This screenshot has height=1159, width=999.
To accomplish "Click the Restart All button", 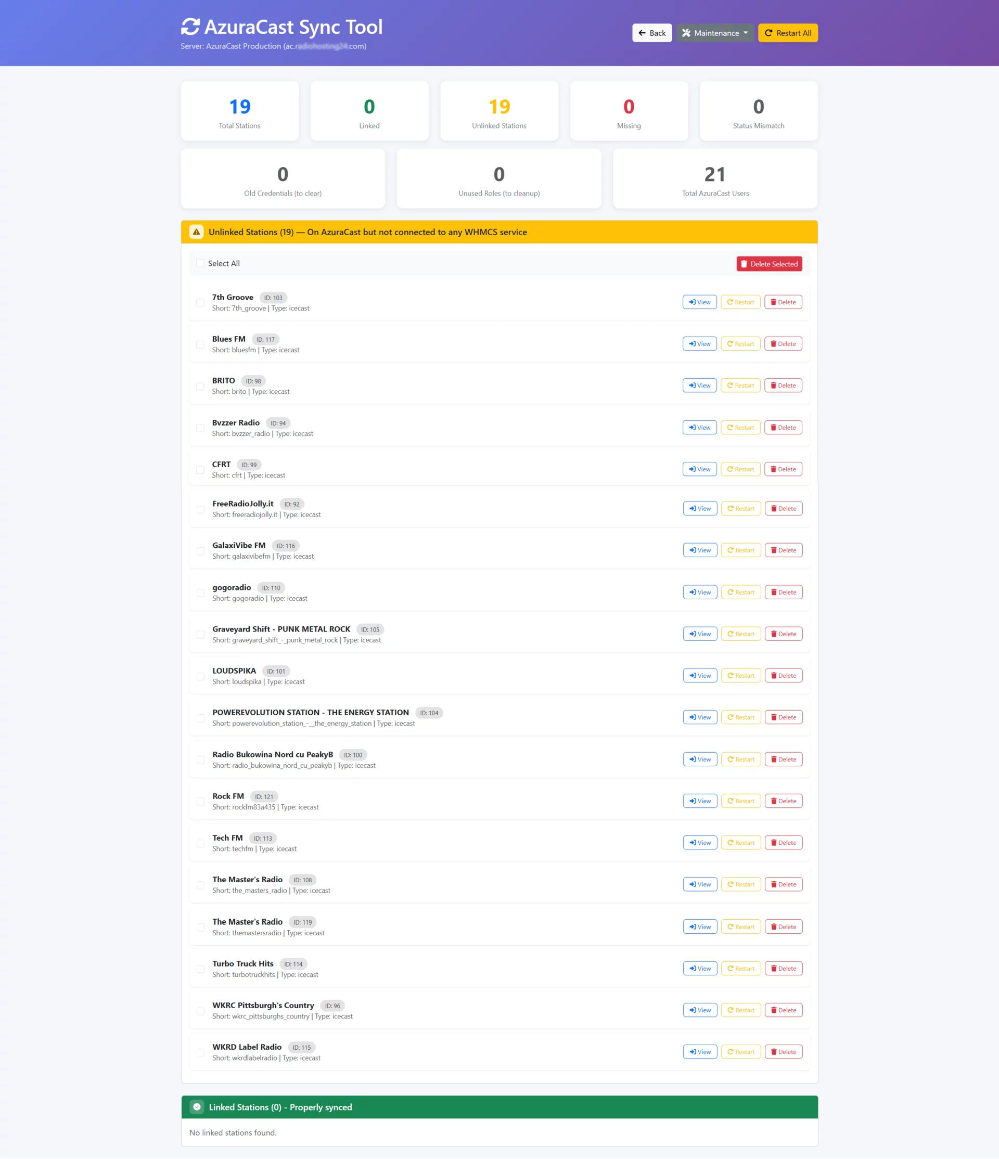I will [x=788, y=32].
